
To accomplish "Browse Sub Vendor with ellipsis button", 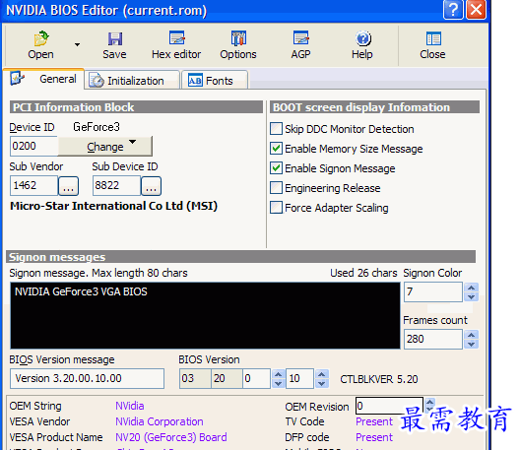I will [68, 186].
